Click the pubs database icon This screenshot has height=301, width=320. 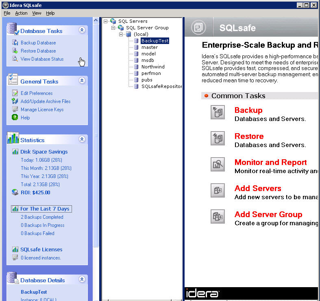[x=136, y=80]
